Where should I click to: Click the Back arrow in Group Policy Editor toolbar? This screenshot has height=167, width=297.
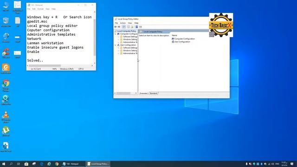116,27
